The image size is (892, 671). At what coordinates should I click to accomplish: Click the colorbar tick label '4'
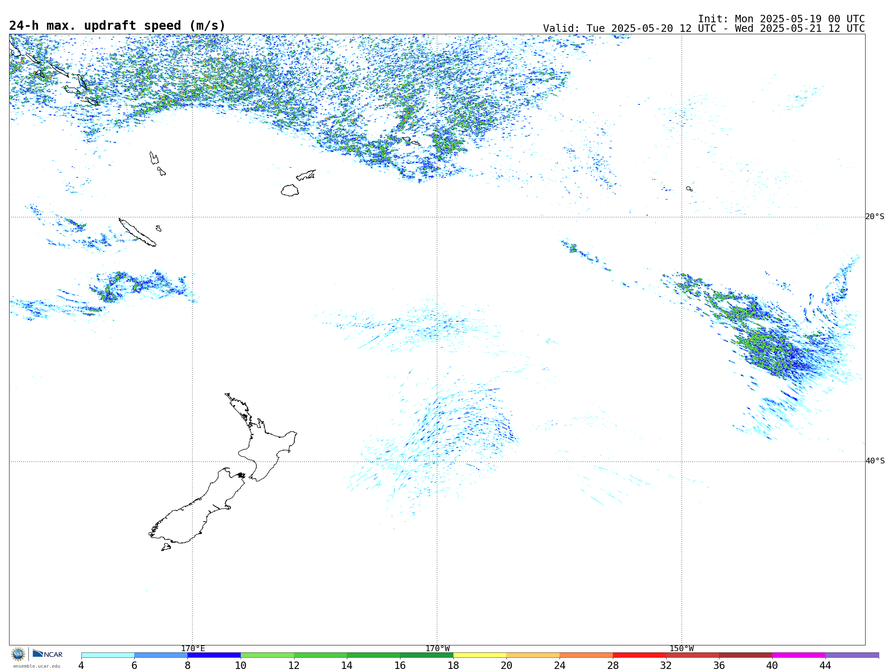click(x=81, y=665)
